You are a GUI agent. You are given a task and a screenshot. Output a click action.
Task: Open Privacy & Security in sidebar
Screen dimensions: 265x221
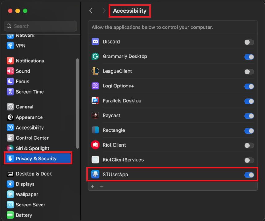coord(38,159)
